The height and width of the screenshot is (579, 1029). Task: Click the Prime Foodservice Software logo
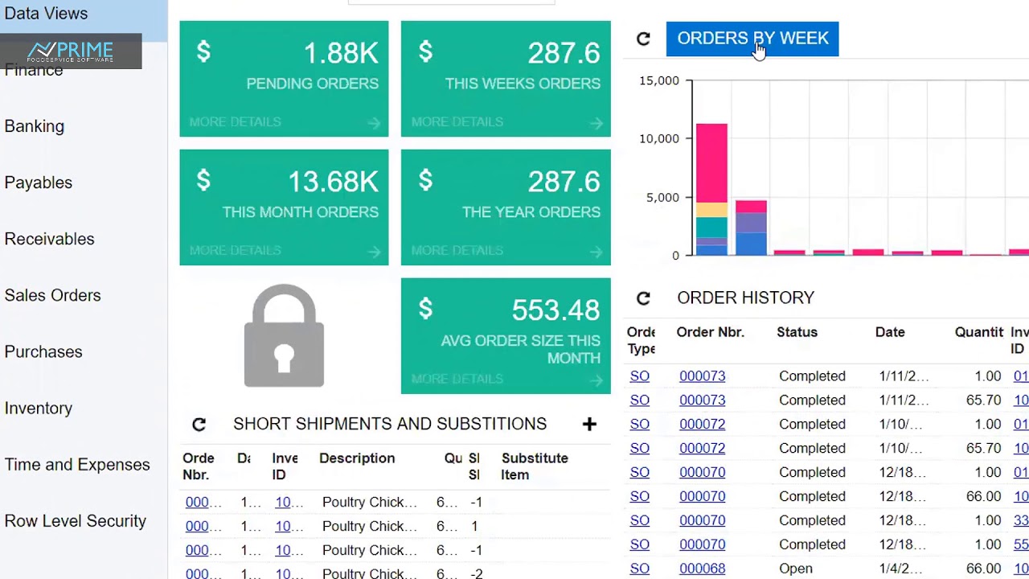pyautogui.click(x=71, y=51)
